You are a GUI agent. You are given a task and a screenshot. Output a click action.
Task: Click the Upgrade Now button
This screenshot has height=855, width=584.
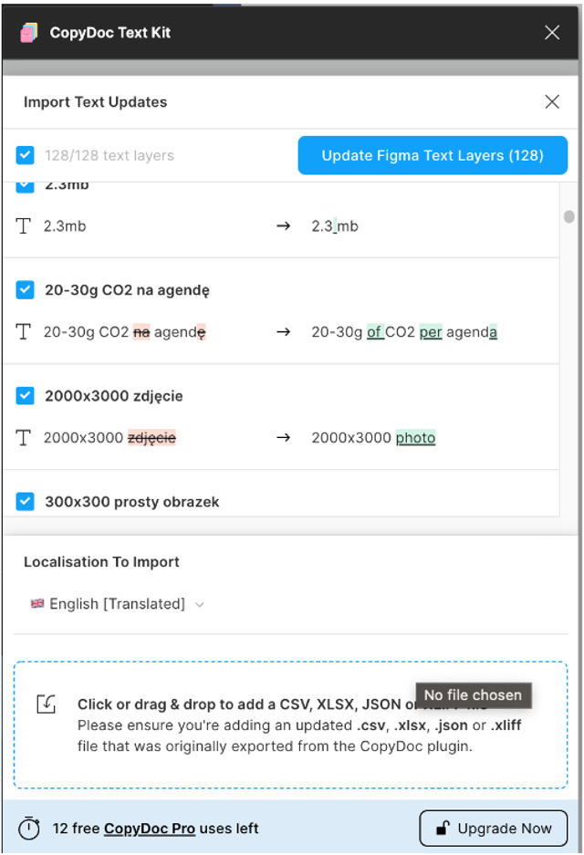(x=493, y=829)
